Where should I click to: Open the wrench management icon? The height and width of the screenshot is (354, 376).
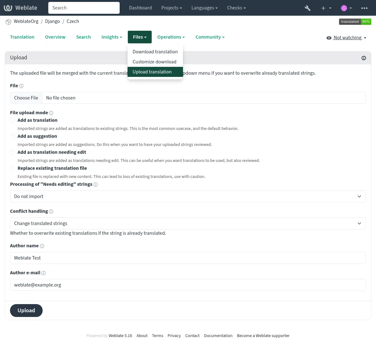307,8
